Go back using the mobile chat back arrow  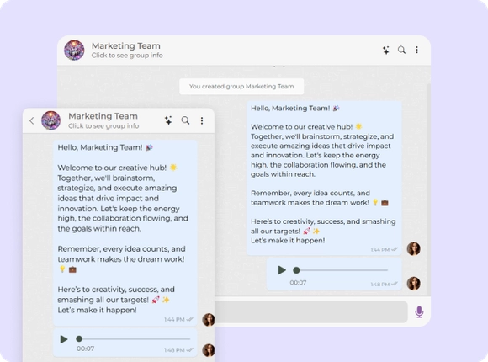click(x=31, y=120)
